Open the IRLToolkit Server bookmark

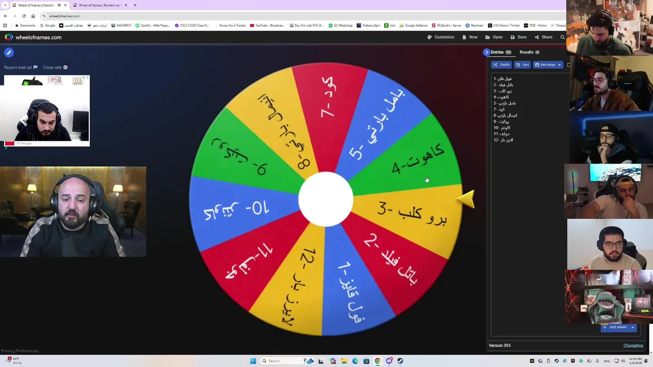click(x=446, y=25)
